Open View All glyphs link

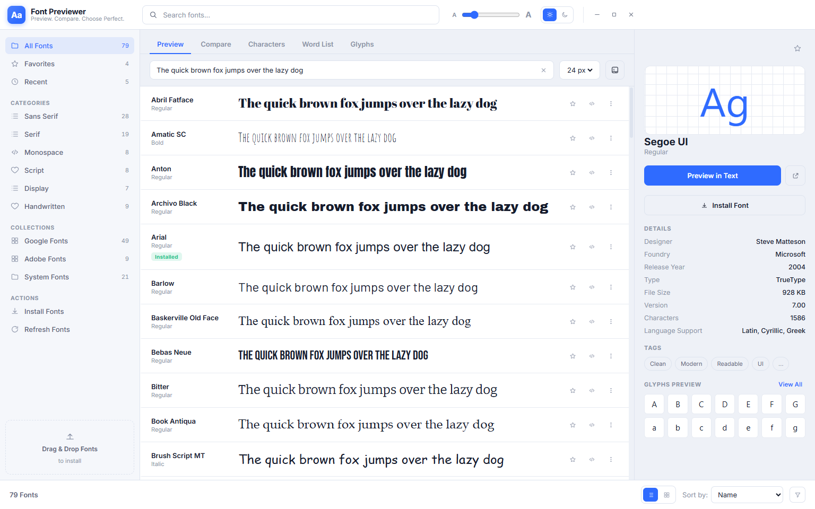(790, 384)
